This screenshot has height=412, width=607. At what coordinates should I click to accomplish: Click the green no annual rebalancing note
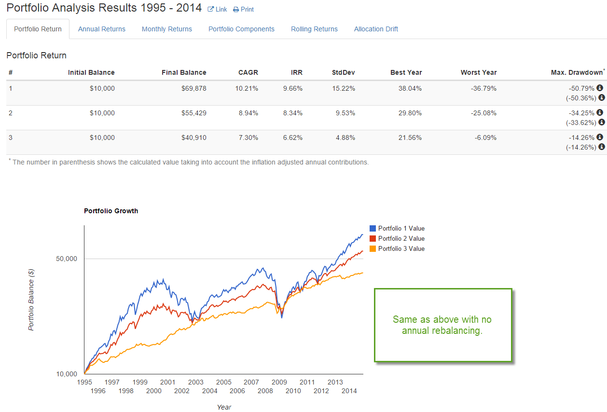(x=442, y=325)
